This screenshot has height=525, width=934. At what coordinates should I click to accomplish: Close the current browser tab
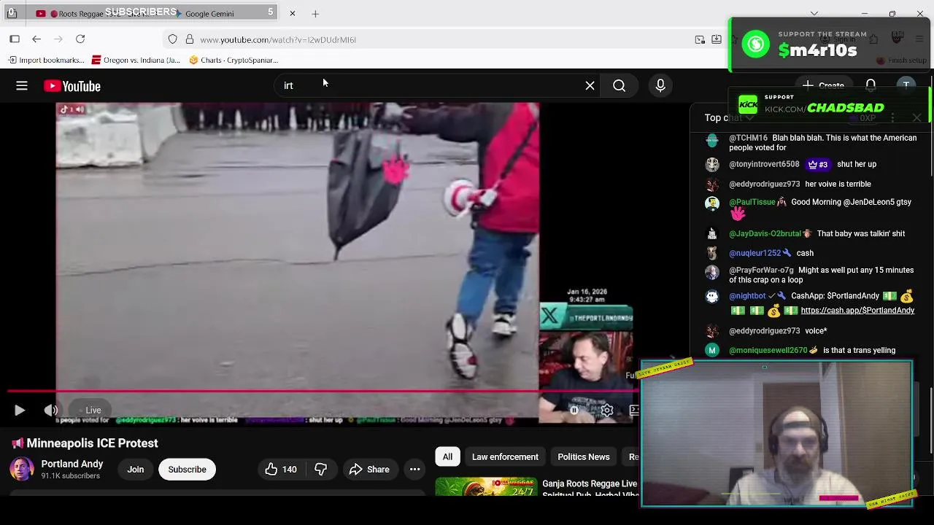tap(293, 13)
